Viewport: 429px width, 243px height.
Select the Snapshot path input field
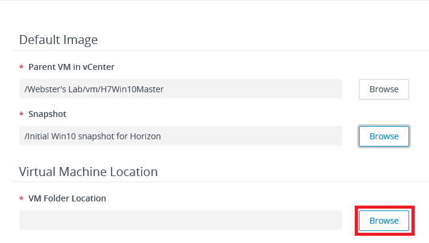[180, 136]
